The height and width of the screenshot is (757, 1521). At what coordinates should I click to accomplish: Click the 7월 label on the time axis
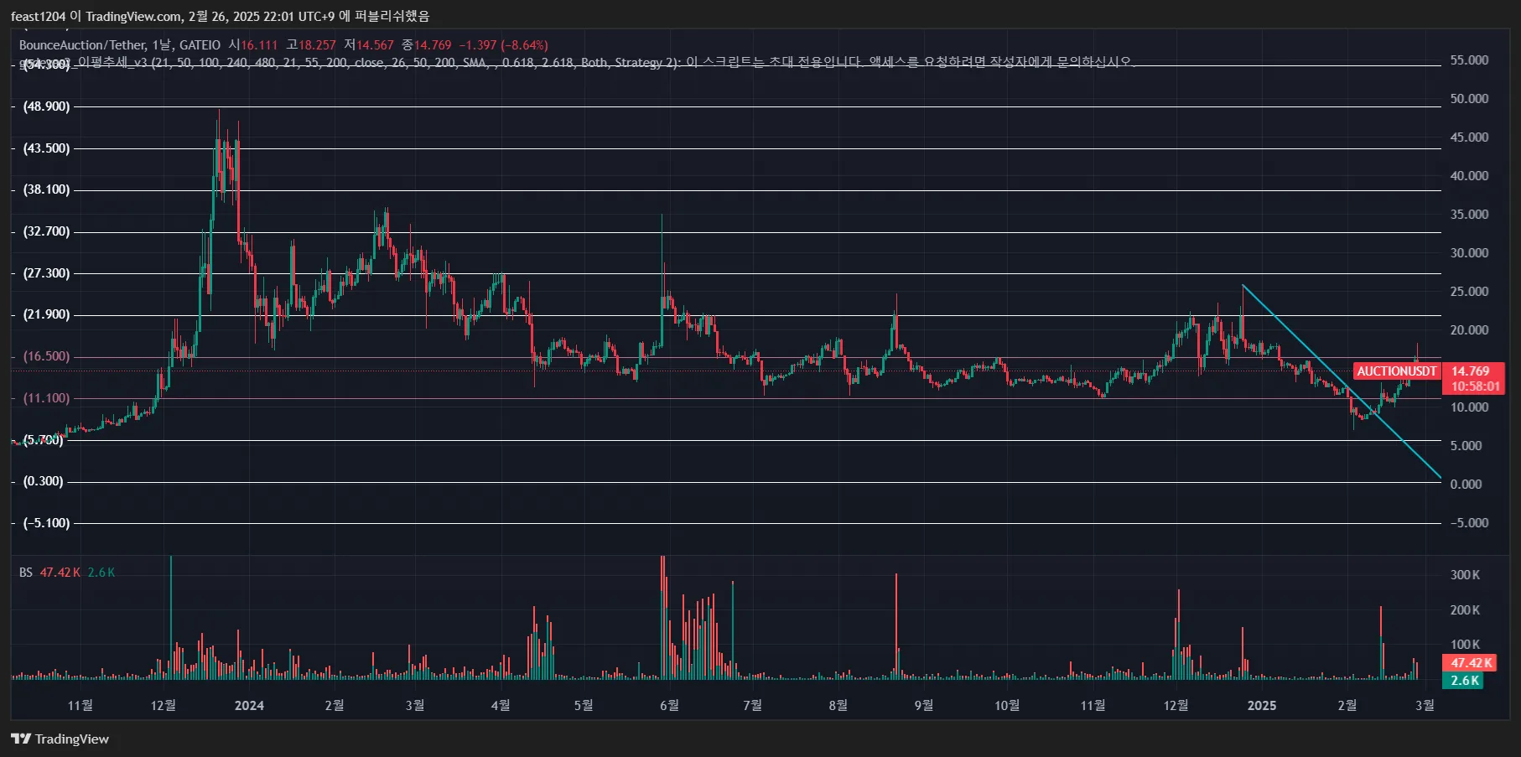click(x=753, y=706)
